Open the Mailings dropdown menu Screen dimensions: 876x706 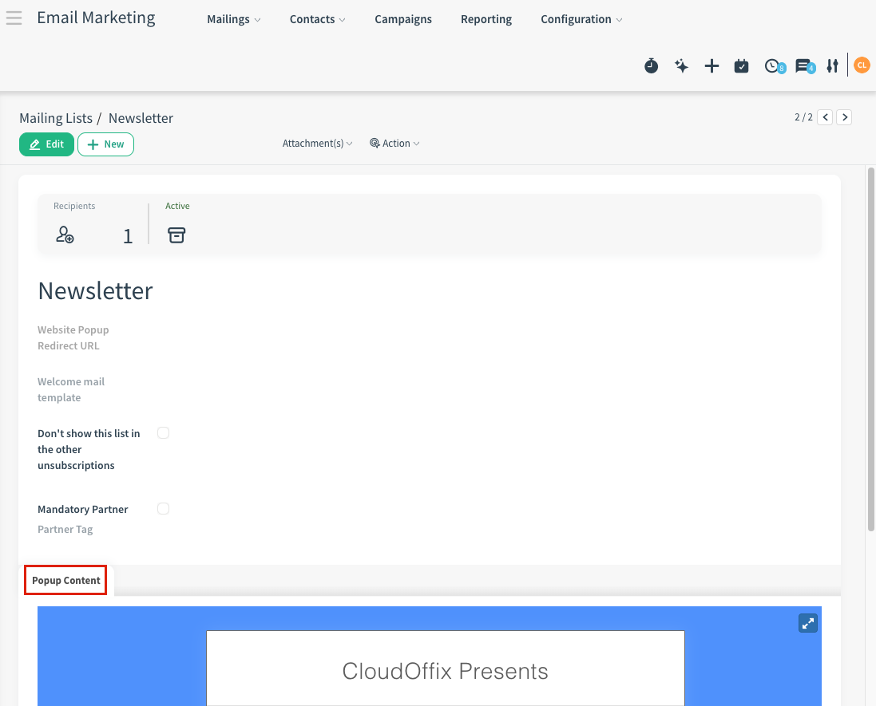coord(233,19)
